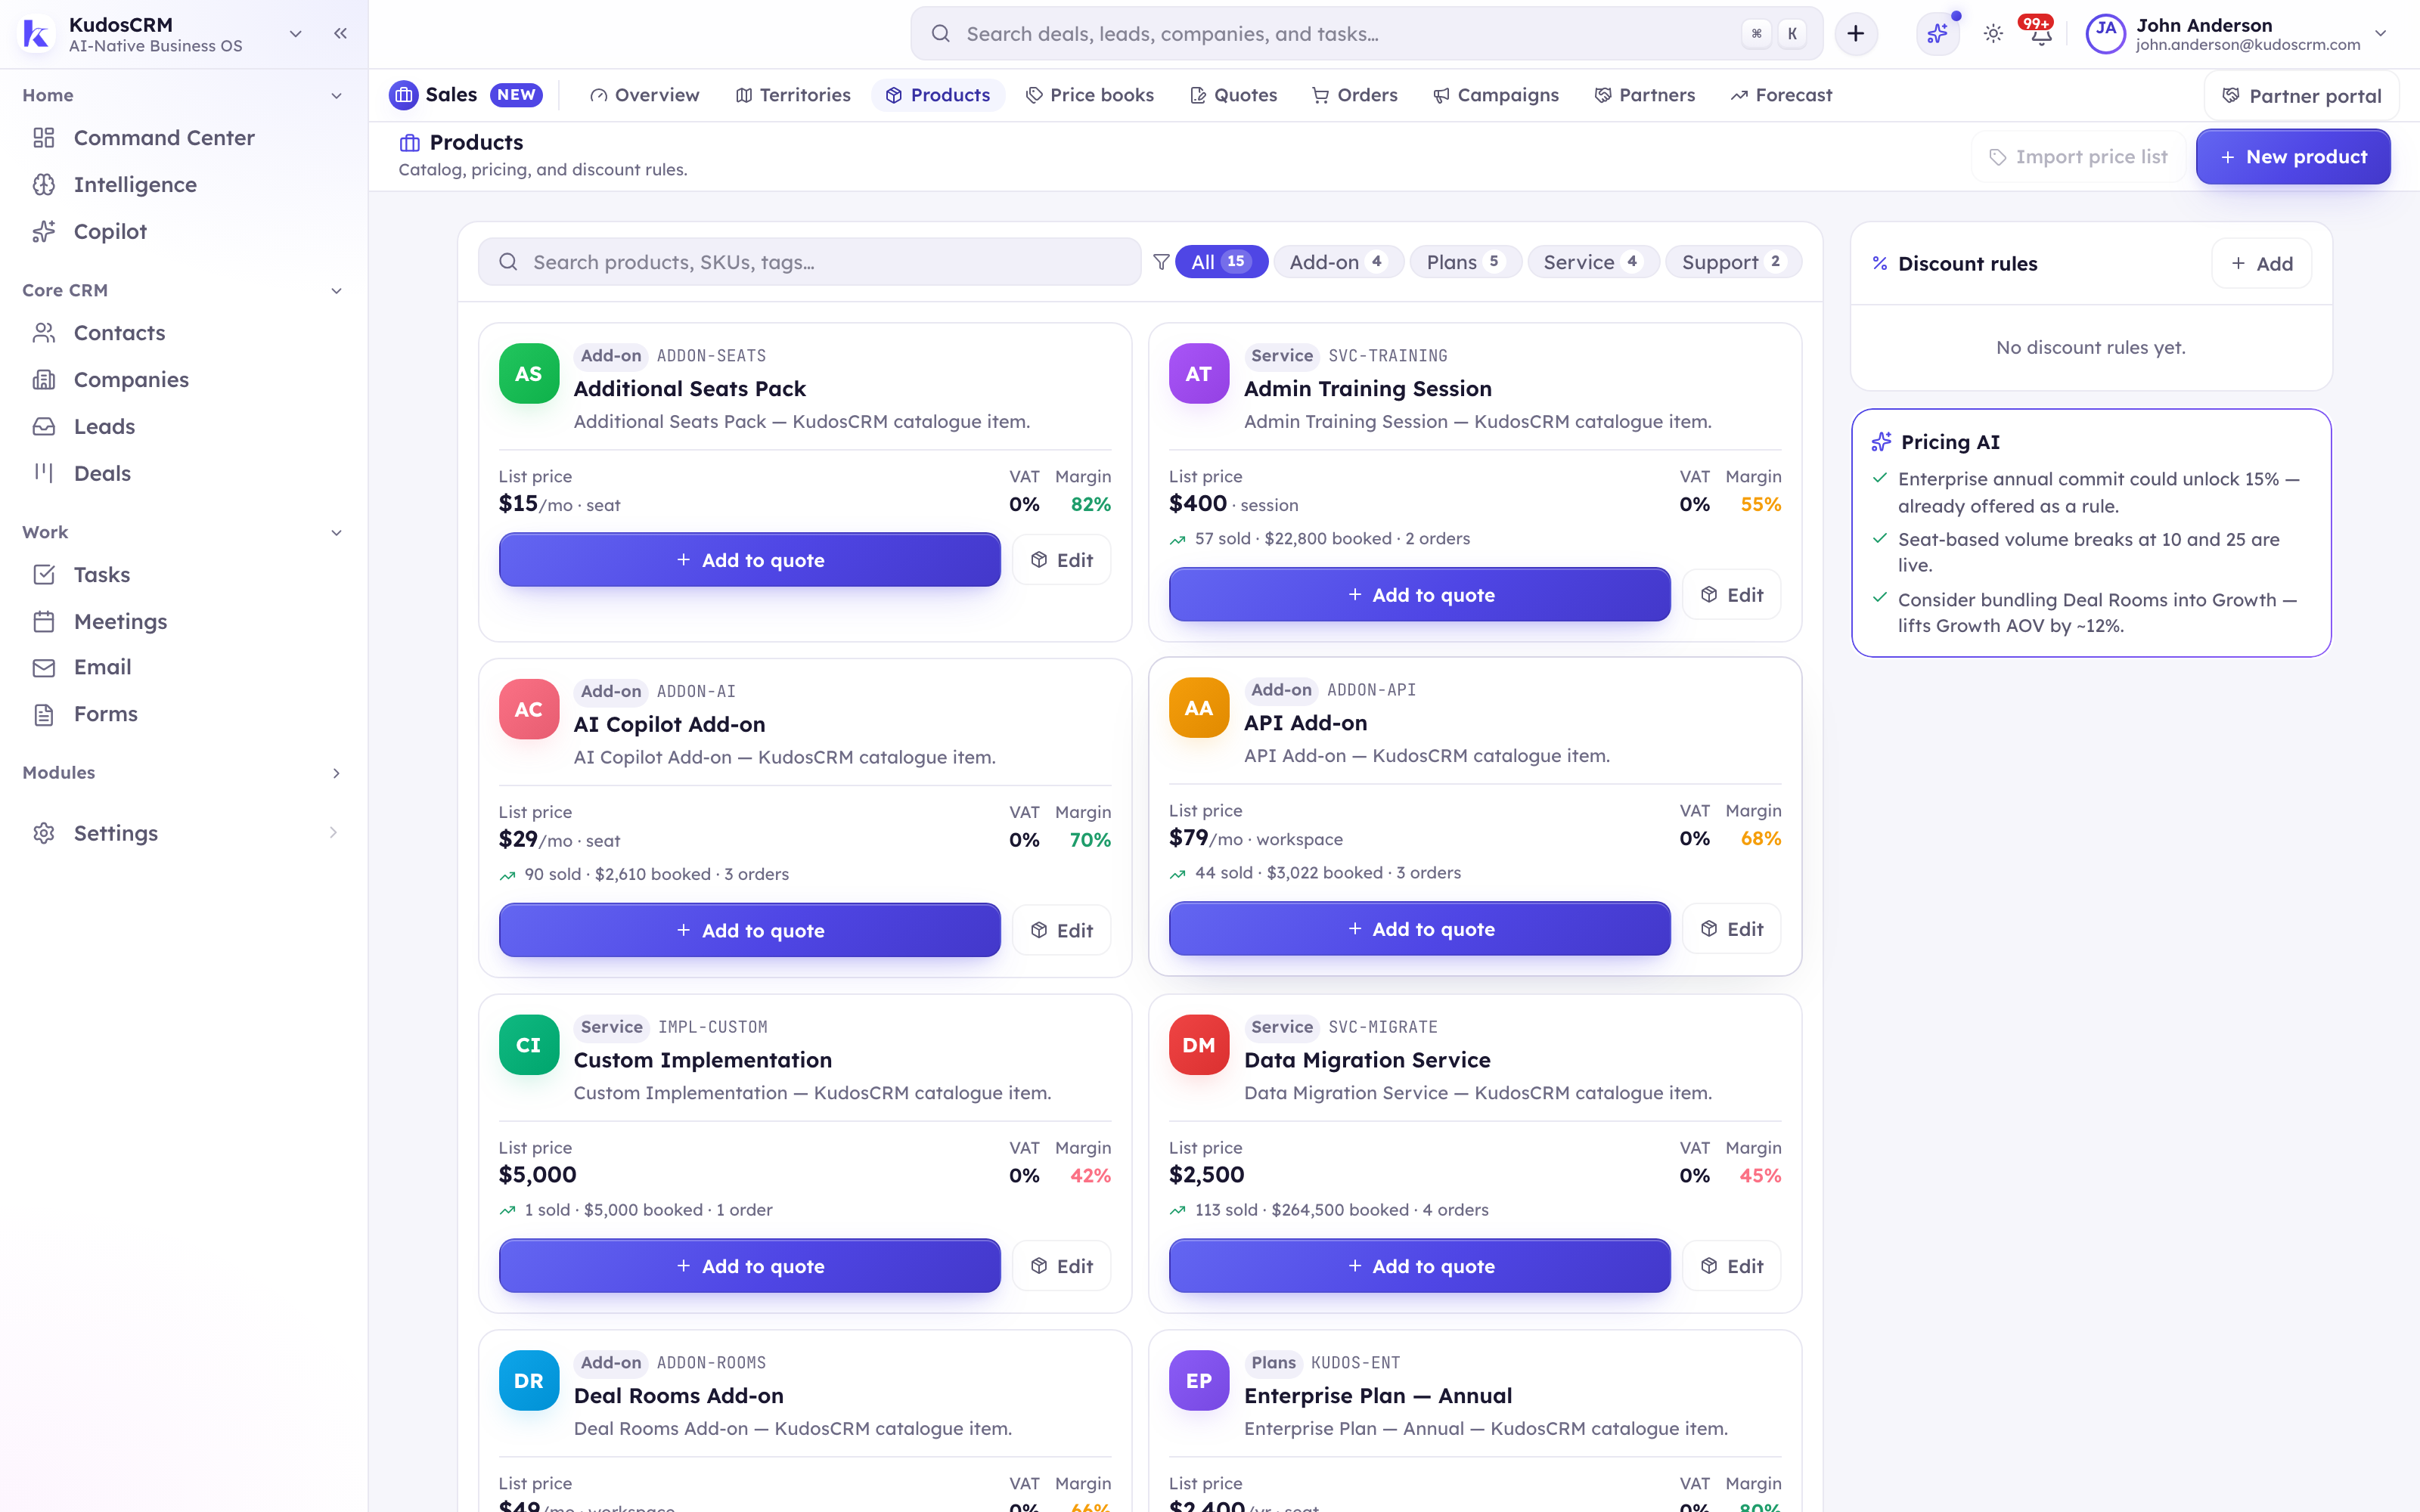Viewport: 2420px width, 1512px height.
Task: Switch to the Orders tab
Action: (x=1355, y=95)
